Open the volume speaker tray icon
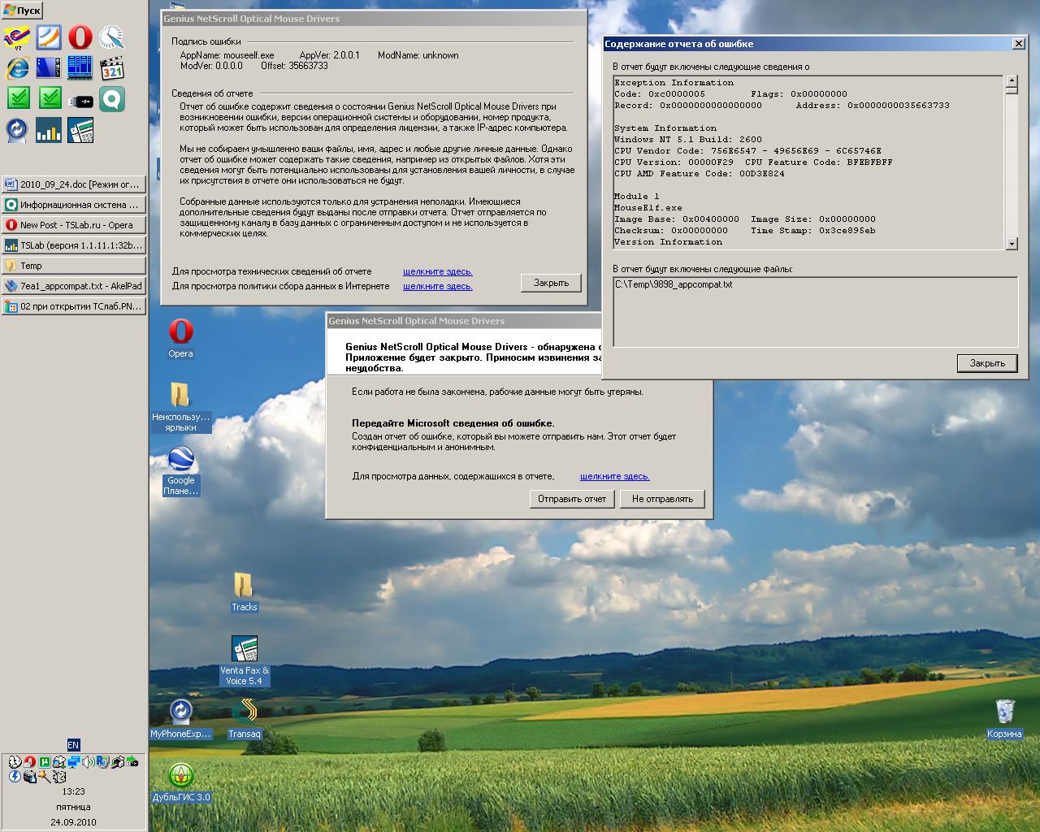The image size is (1040, 832). pyautogui.click(x=88, y=762)
